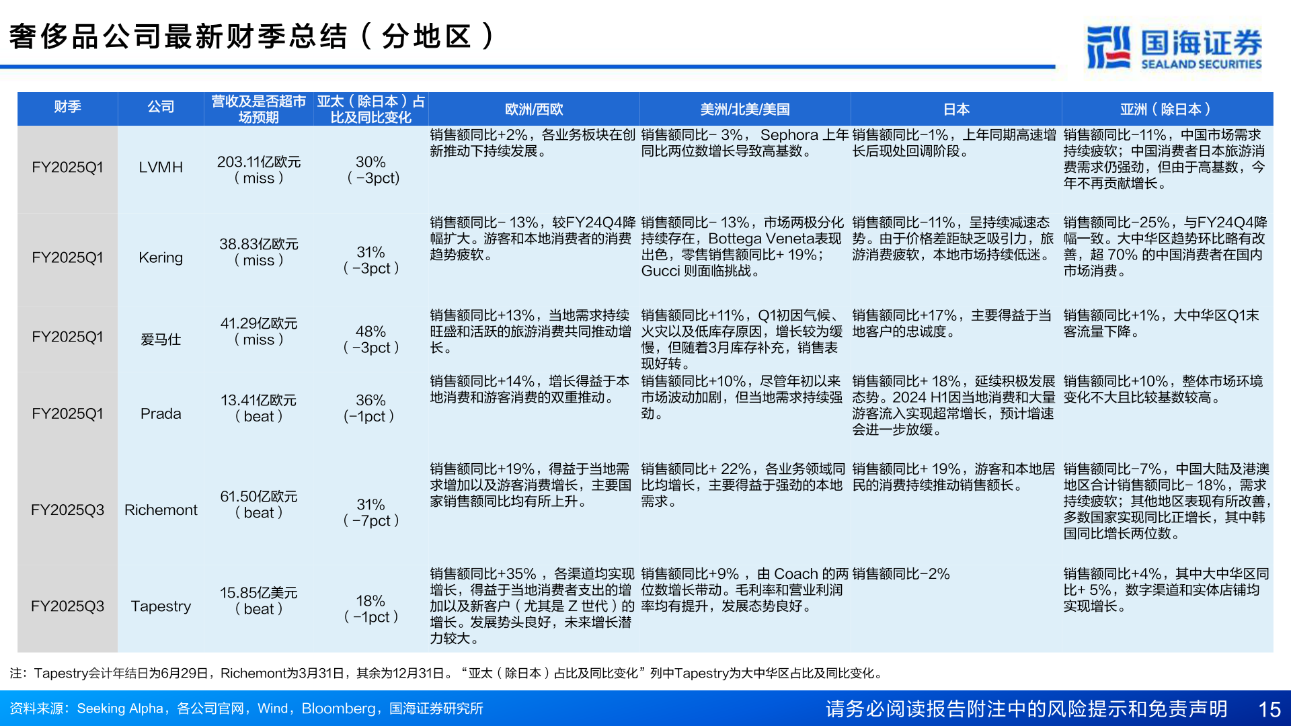The image size is (1291, 726).
Task: Click the 美洲/北美/美国 column header
Action: pyautogui.click(x=745, y=109)
